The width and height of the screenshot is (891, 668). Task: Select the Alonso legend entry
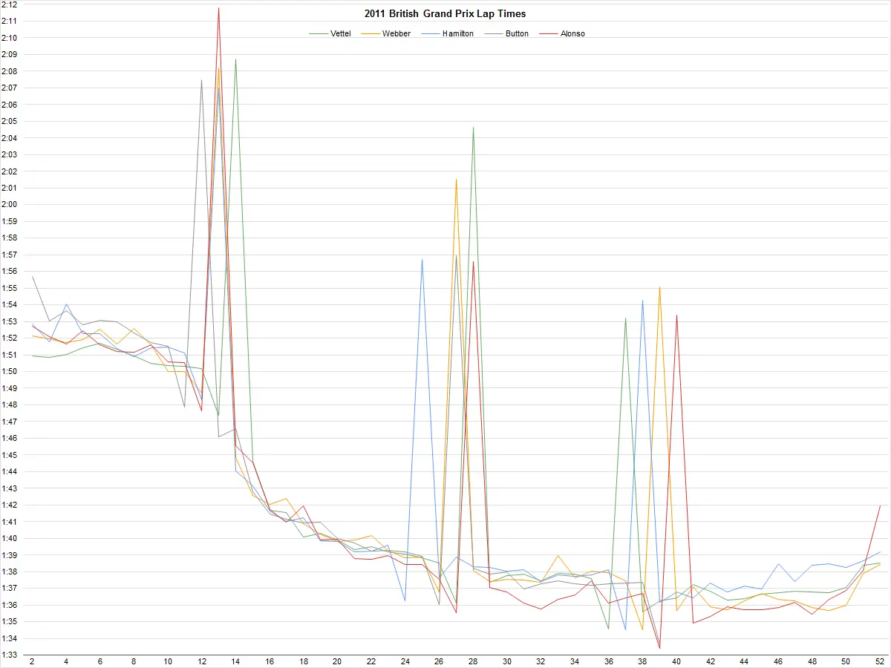coord(572,33)
